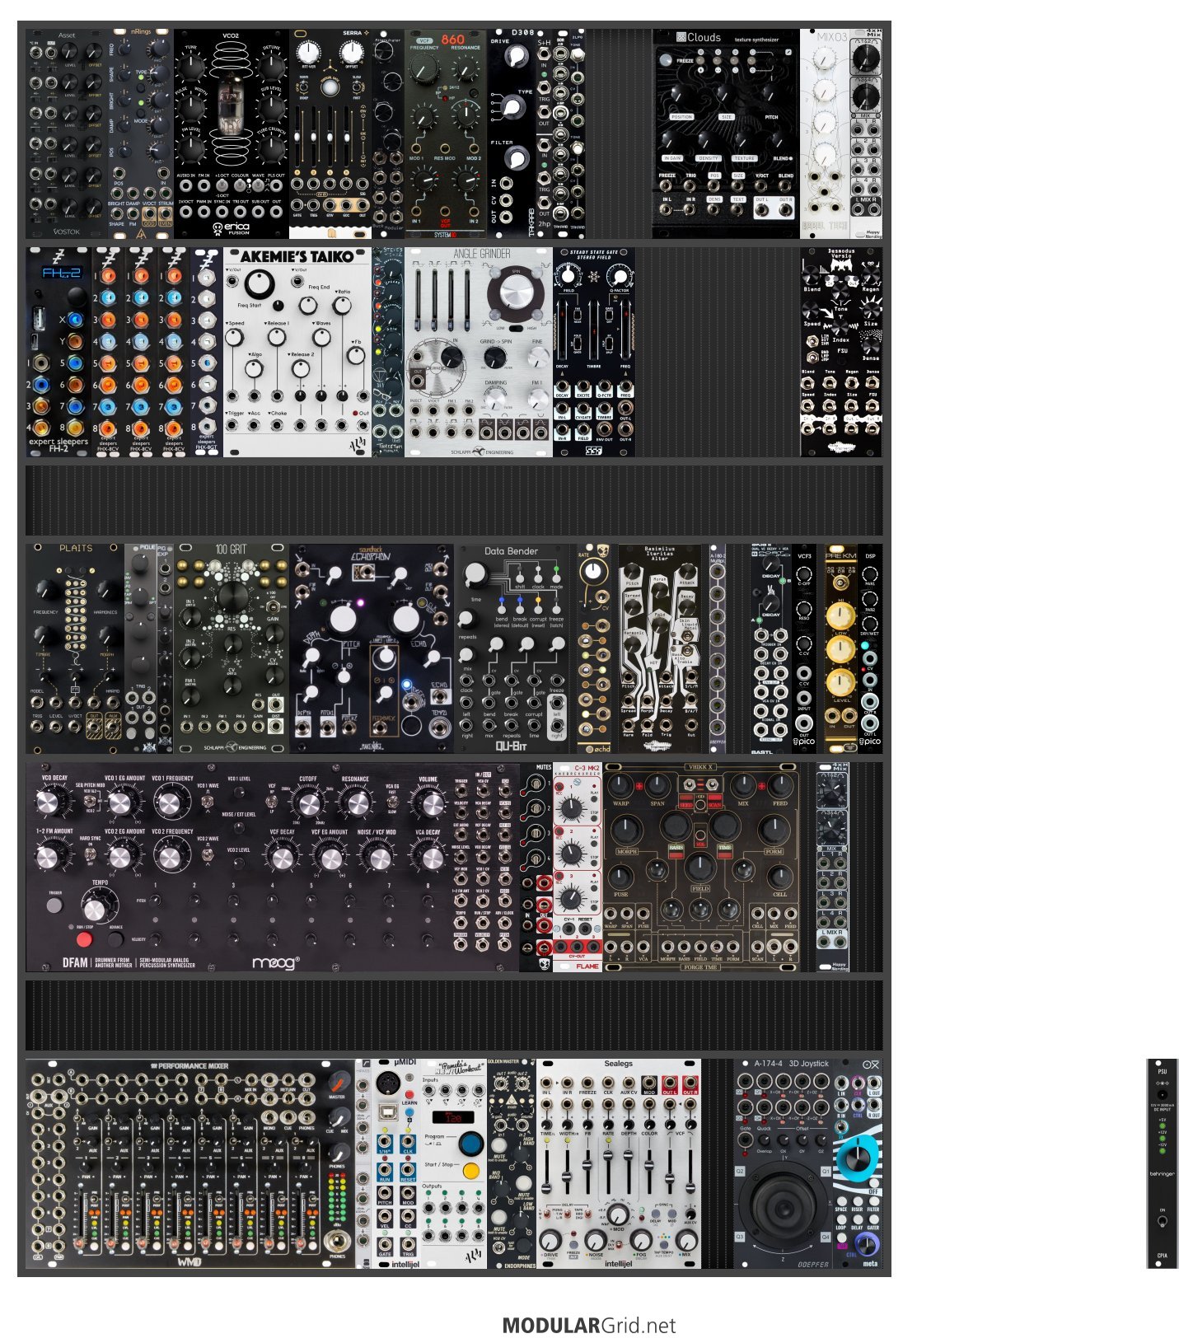The width and height of the screenshot is (1179, 1343).
Task: Click the Bastl module next to Pico VCF3
Action: click(771, 648)
